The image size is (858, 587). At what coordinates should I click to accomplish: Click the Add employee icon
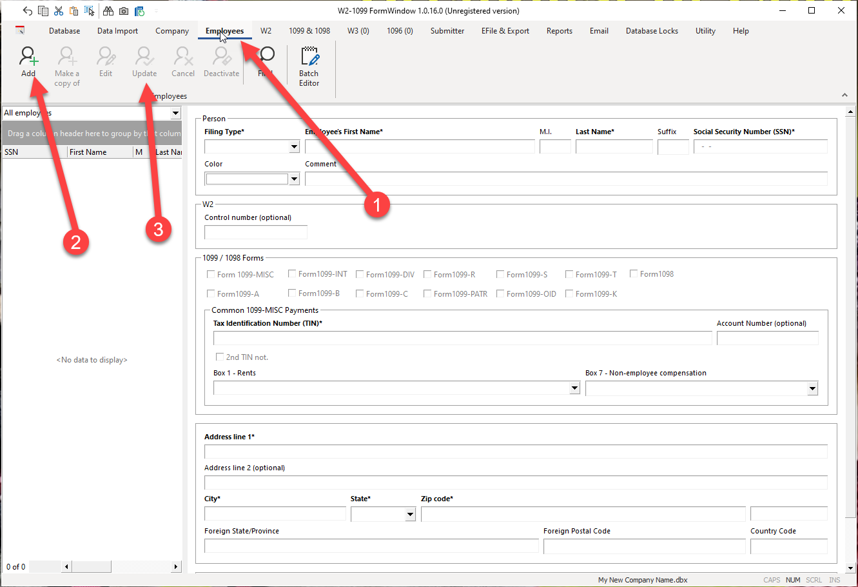28,57
